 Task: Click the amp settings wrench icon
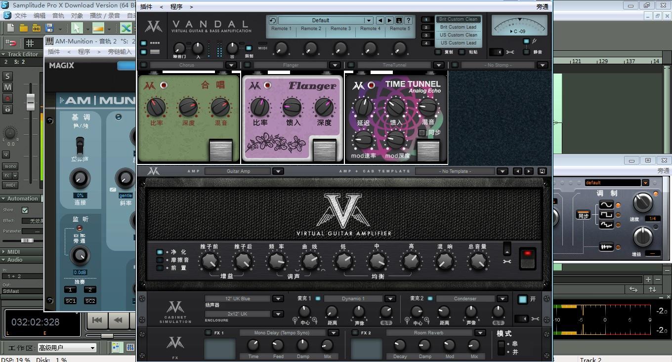point(507,261)
